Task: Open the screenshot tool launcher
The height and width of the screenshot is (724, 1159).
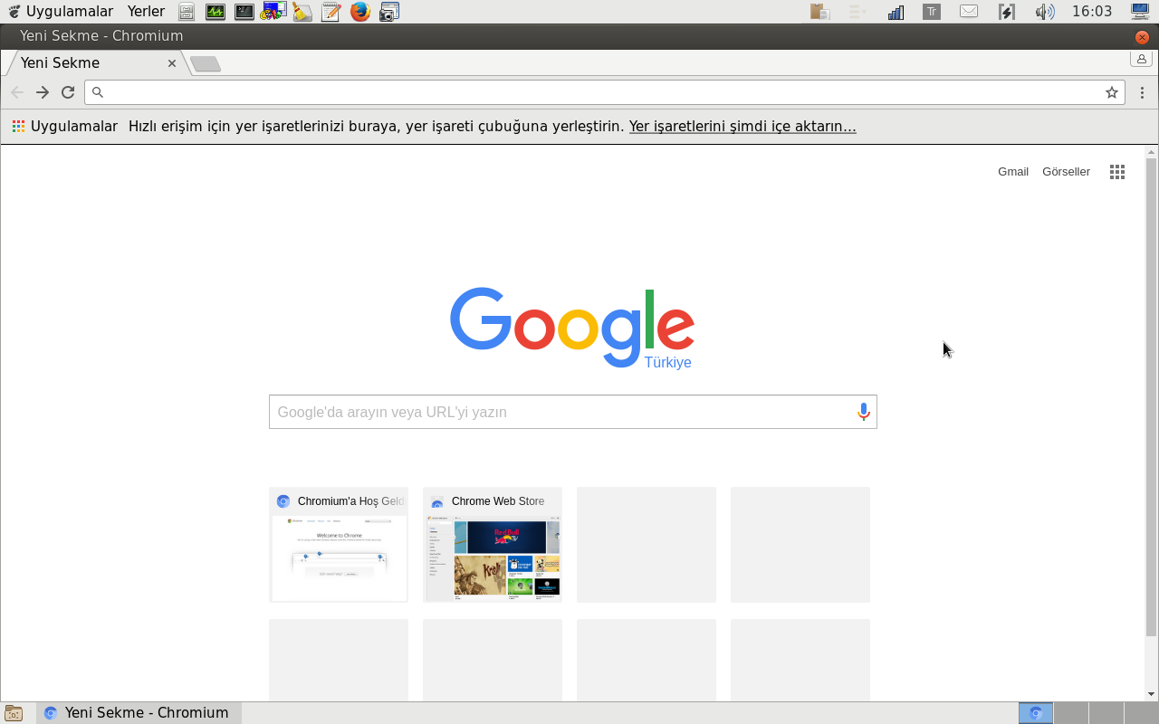Action: click(389, 12)
